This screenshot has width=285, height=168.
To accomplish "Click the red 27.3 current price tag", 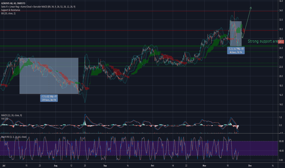I will pyautogui.click(x=281, y=42).
